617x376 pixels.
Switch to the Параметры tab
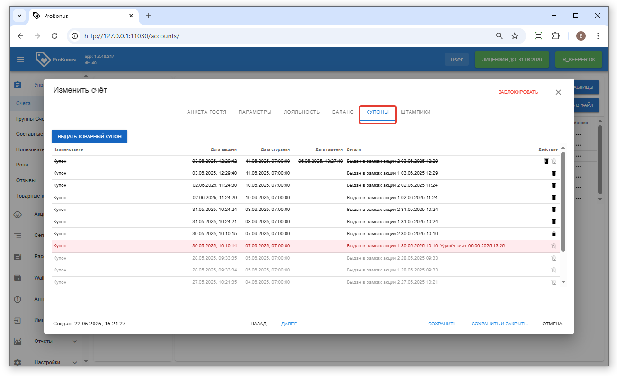(x=255, y=112)
